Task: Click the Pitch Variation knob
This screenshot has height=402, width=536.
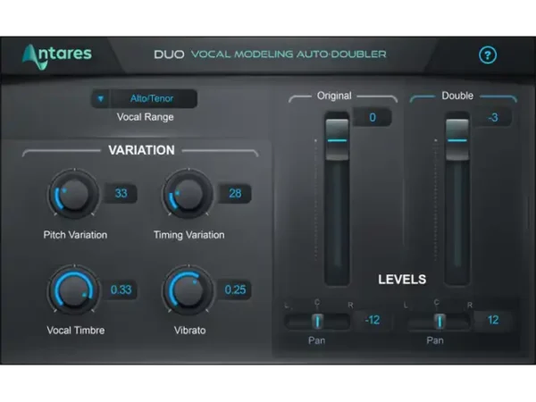Action: (73, 194)
